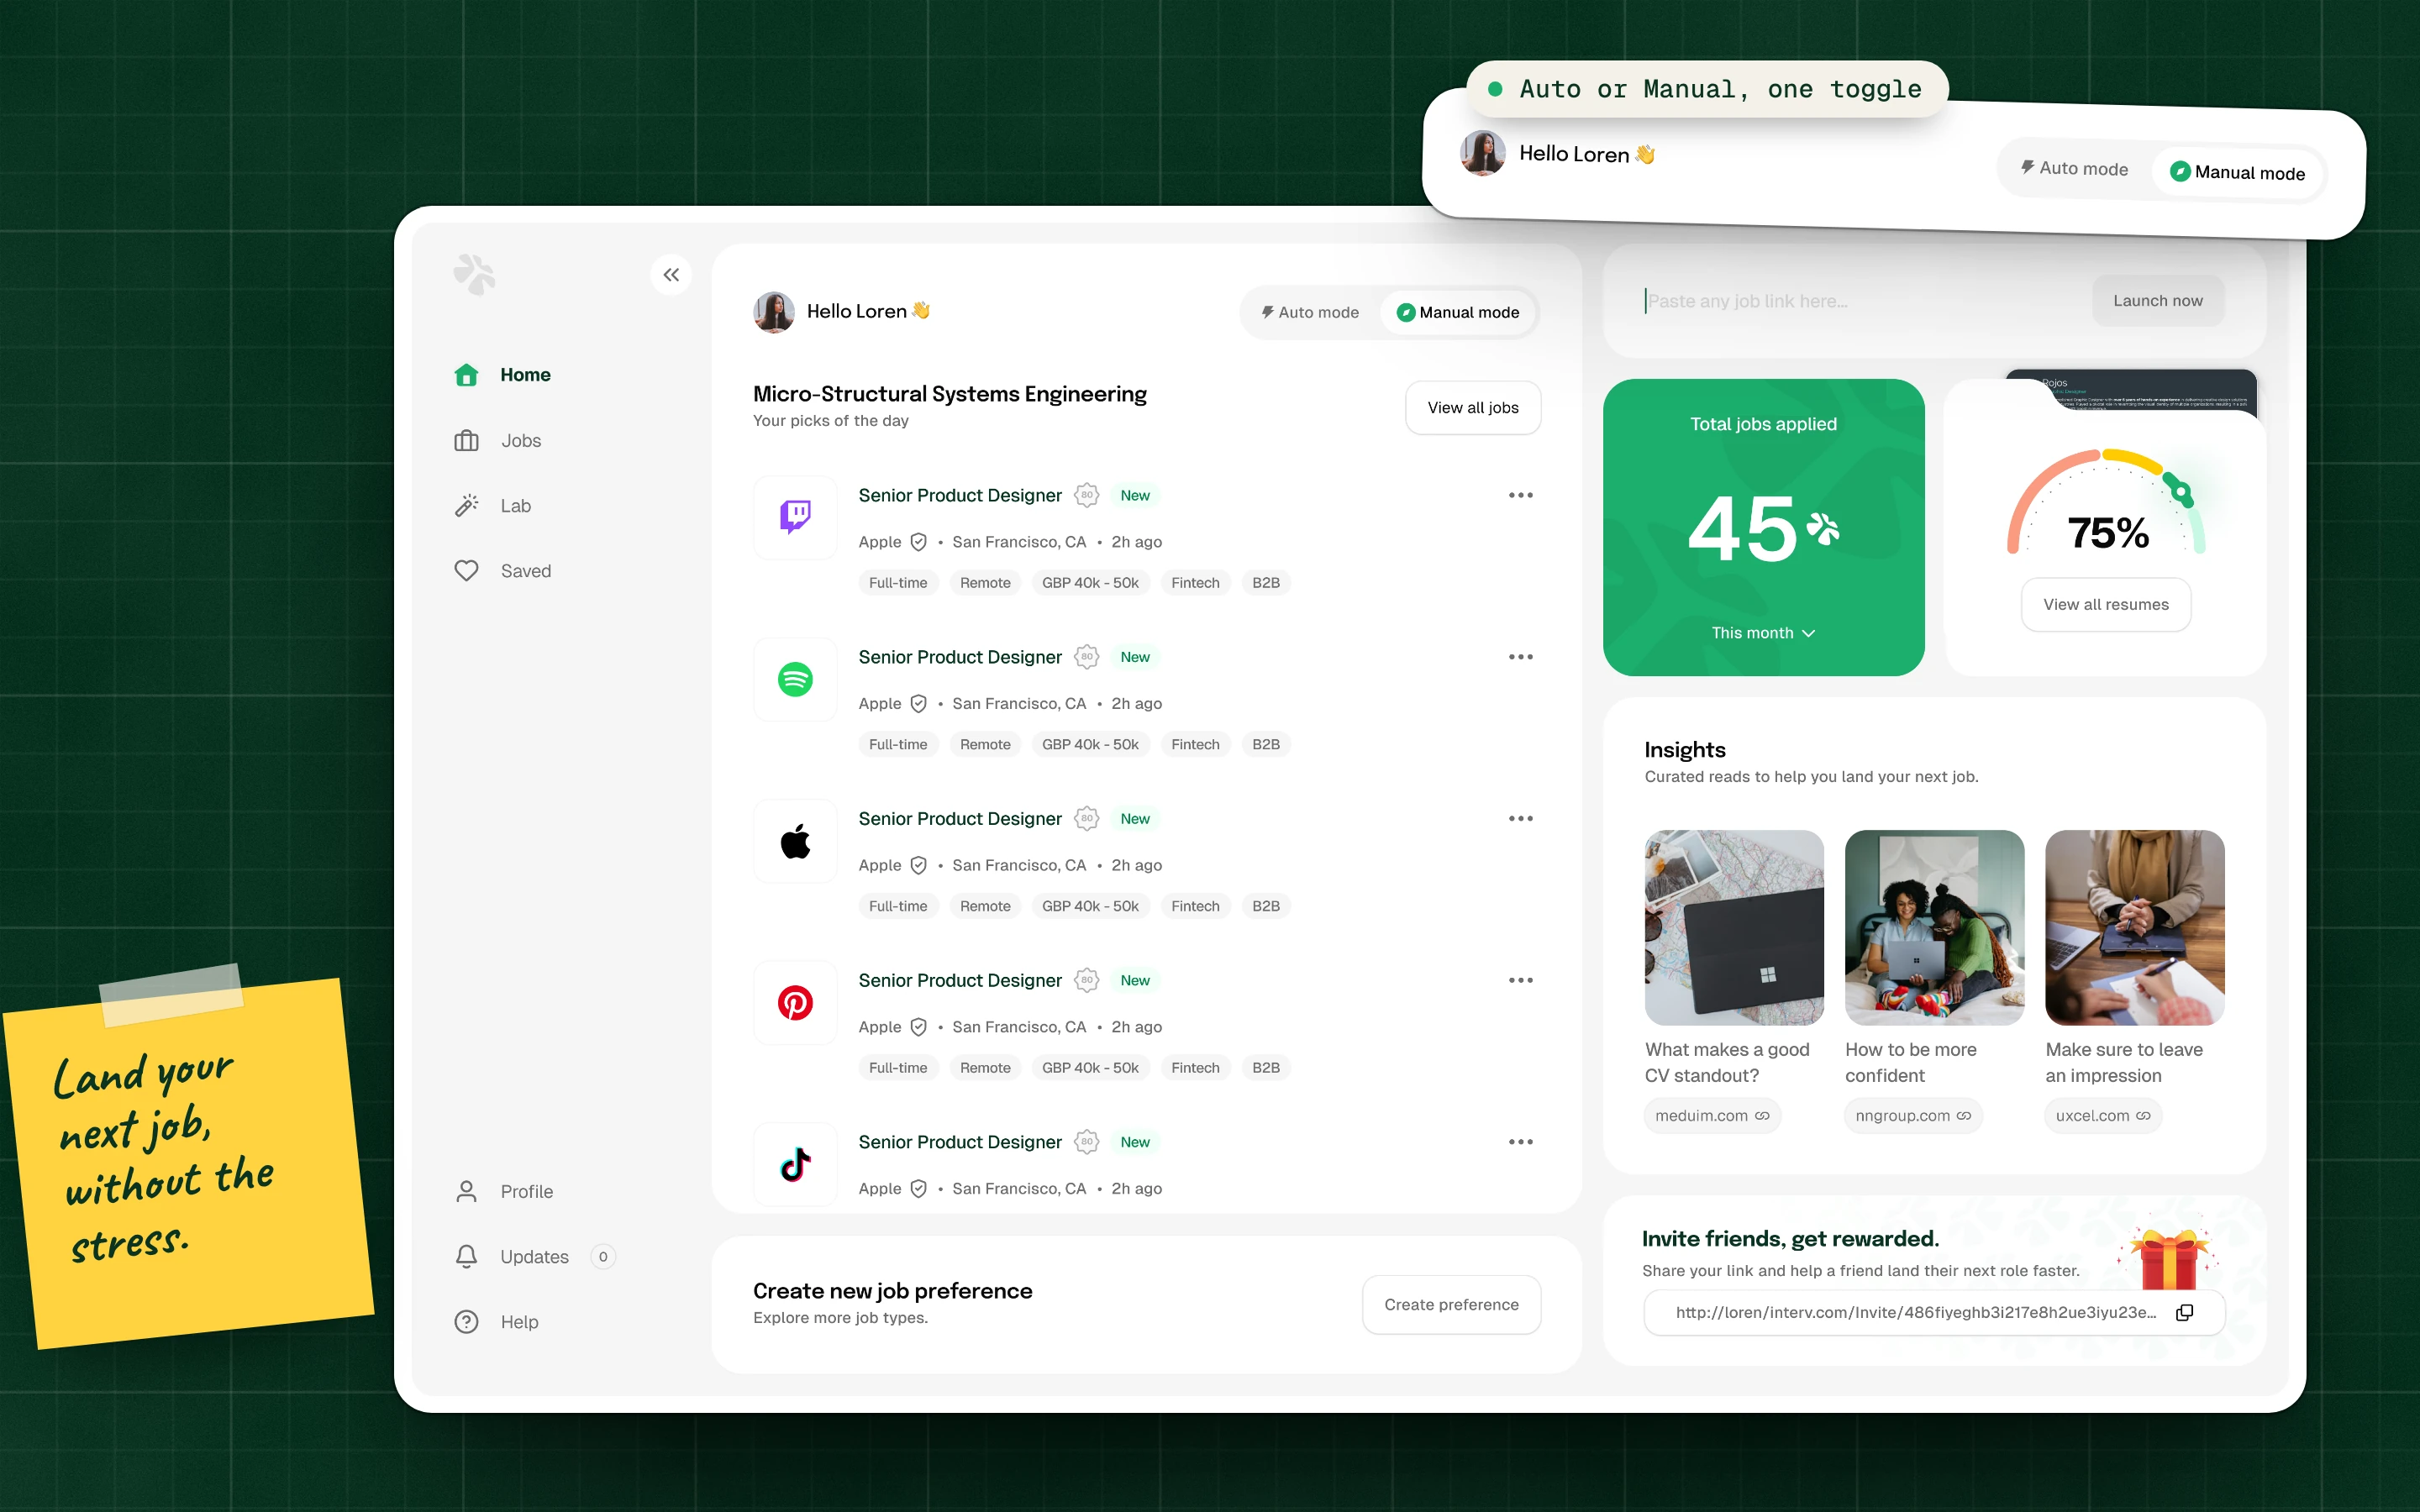Copy the invite link with the copy icon
Image resolution: width=2420 pixels, height=1512 pixels.
point(2185,1312)
